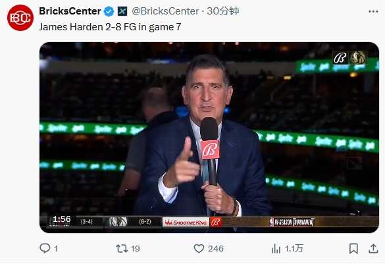Screen dimensions: 385x266
Task: Open the BricksCenter profile avatar
Action: (20, 18)
